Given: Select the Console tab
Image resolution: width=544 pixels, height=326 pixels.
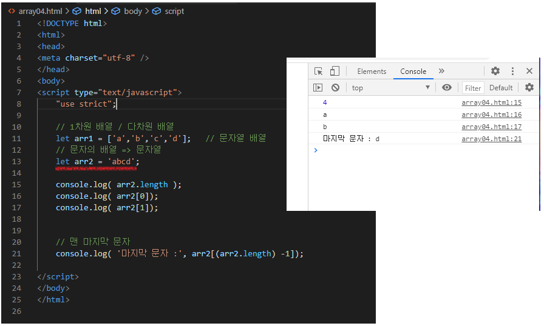Looking at the screenshot, I should click(x=413, y=72).
